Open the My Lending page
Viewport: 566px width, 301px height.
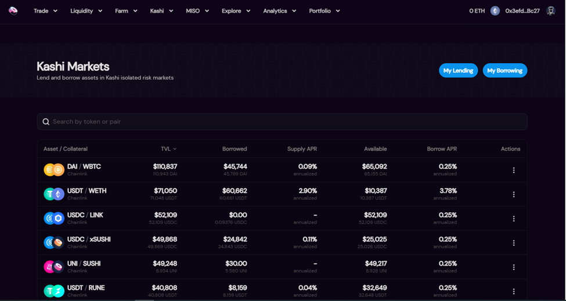[x=459, y=71]
